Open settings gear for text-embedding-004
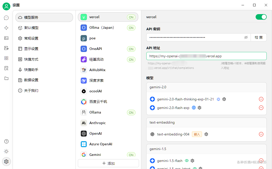The height and width of the screenshot is (169, 272). pyautogui.click(x=206, y=134)
